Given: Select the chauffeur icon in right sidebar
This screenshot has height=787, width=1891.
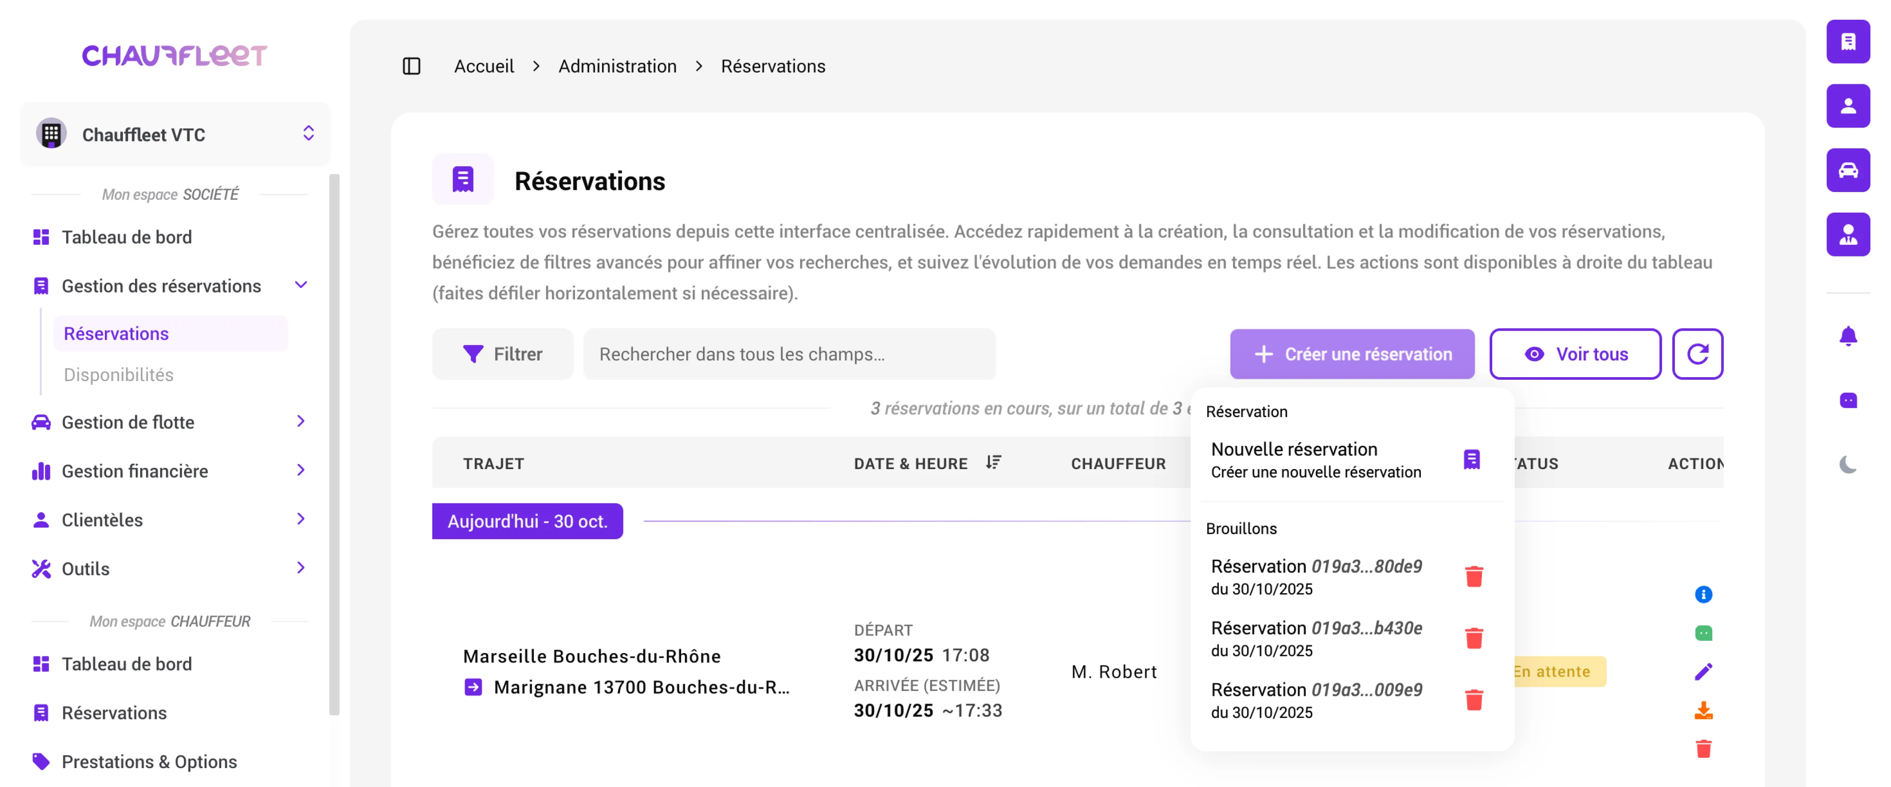Looking at the screenshot, I should (1848, 233).
